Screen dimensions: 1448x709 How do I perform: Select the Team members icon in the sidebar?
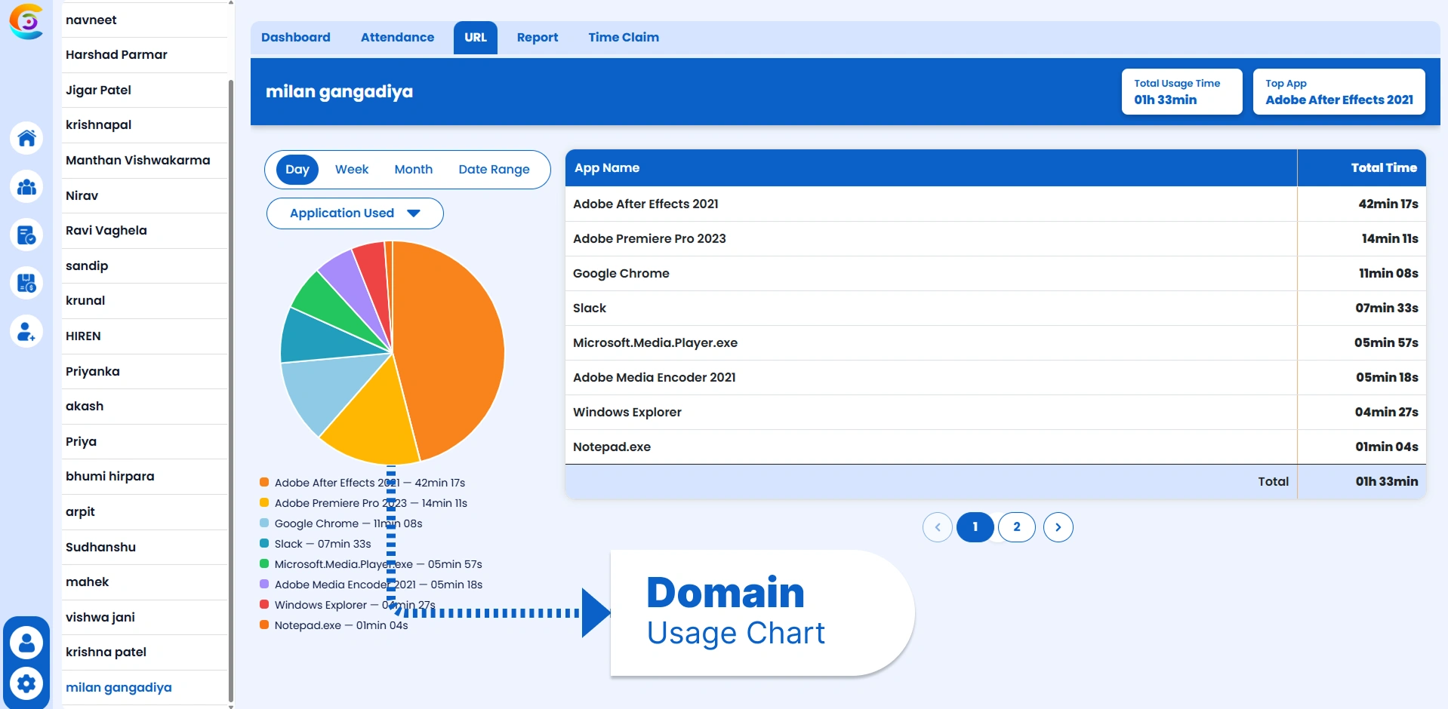[26, 186]
